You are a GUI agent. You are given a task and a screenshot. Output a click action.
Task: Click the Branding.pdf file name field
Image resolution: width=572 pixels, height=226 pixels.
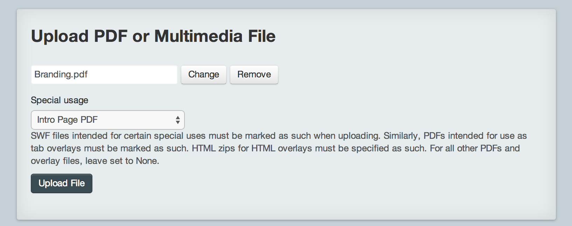[104, 75]
